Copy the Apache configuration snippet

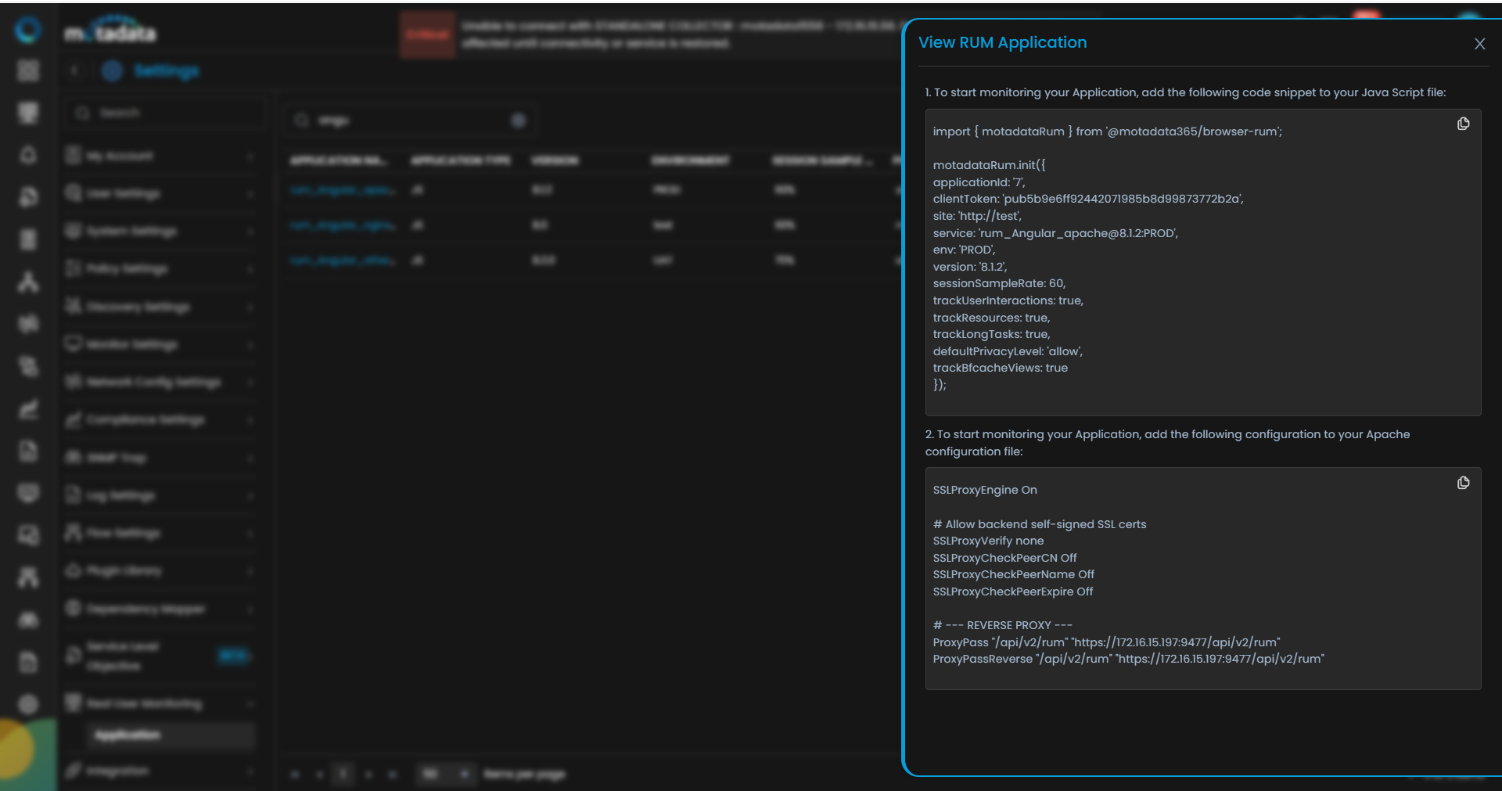[x=1463, y=484]
